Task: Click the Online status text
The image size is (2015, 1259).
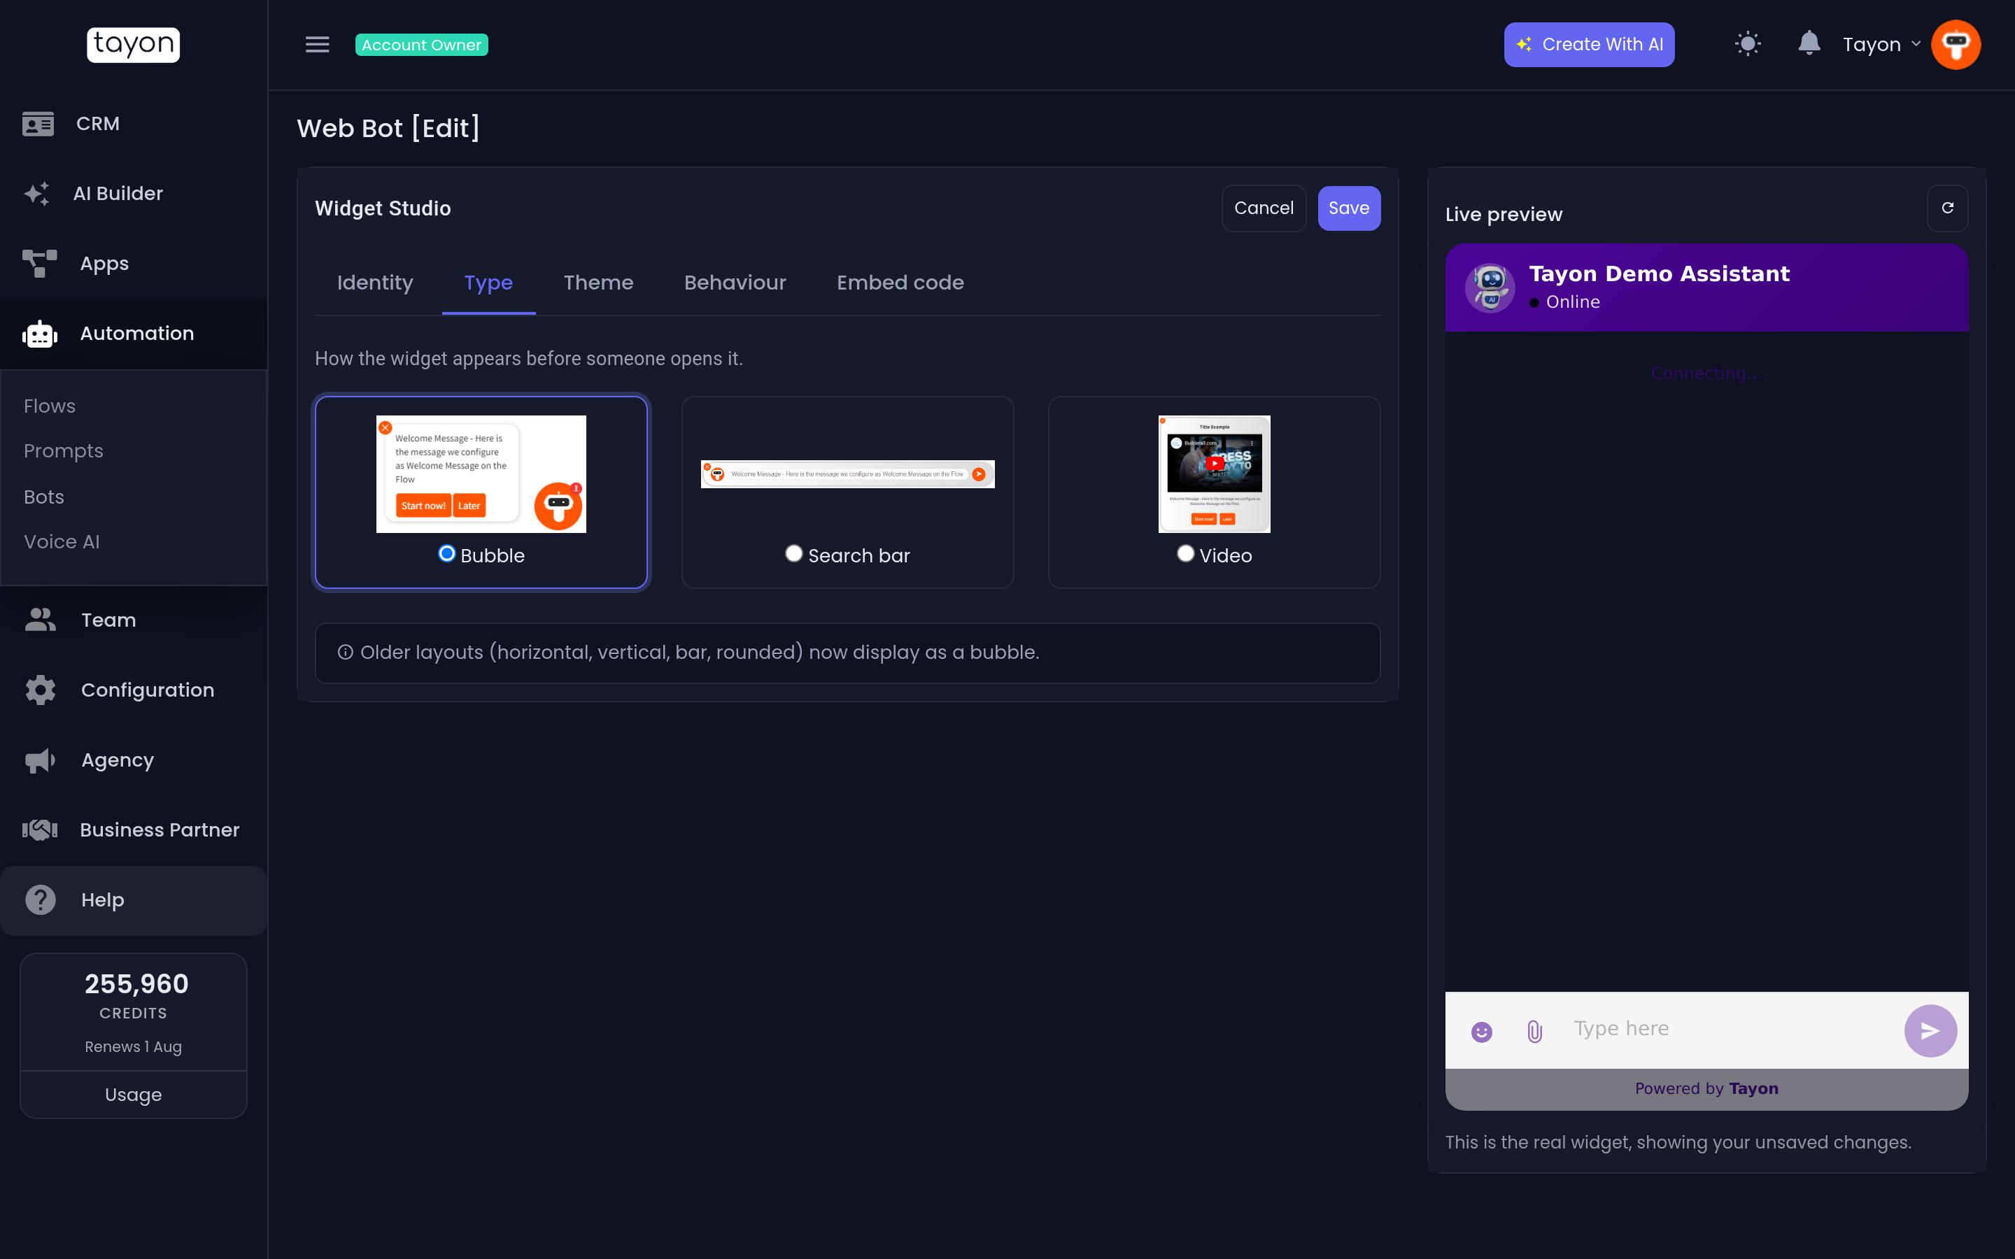Action: (x=1573, y=301)
